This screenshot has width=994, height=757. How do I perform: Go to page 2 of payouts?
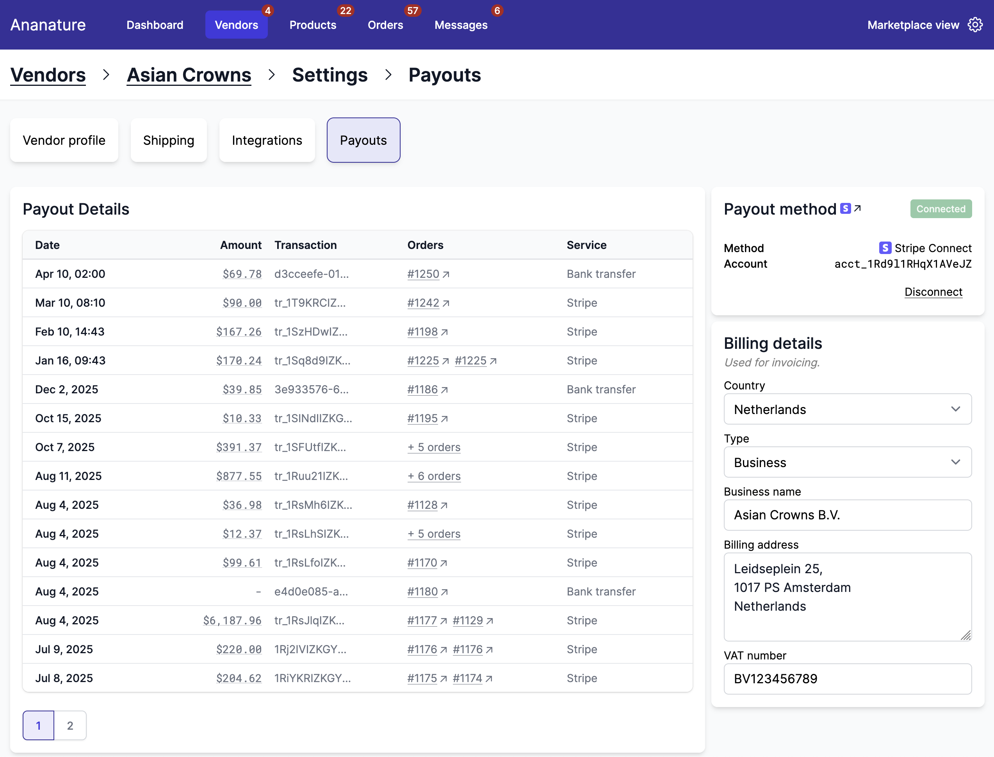click(x=70, y=725)
